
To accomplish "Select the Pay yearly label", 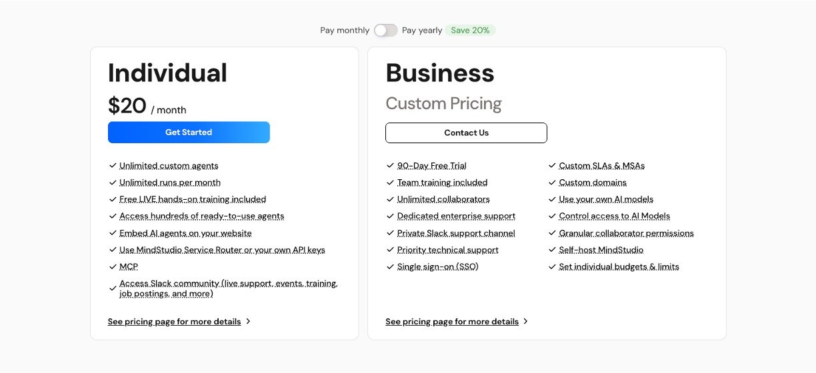I will (x=422, y=30).
